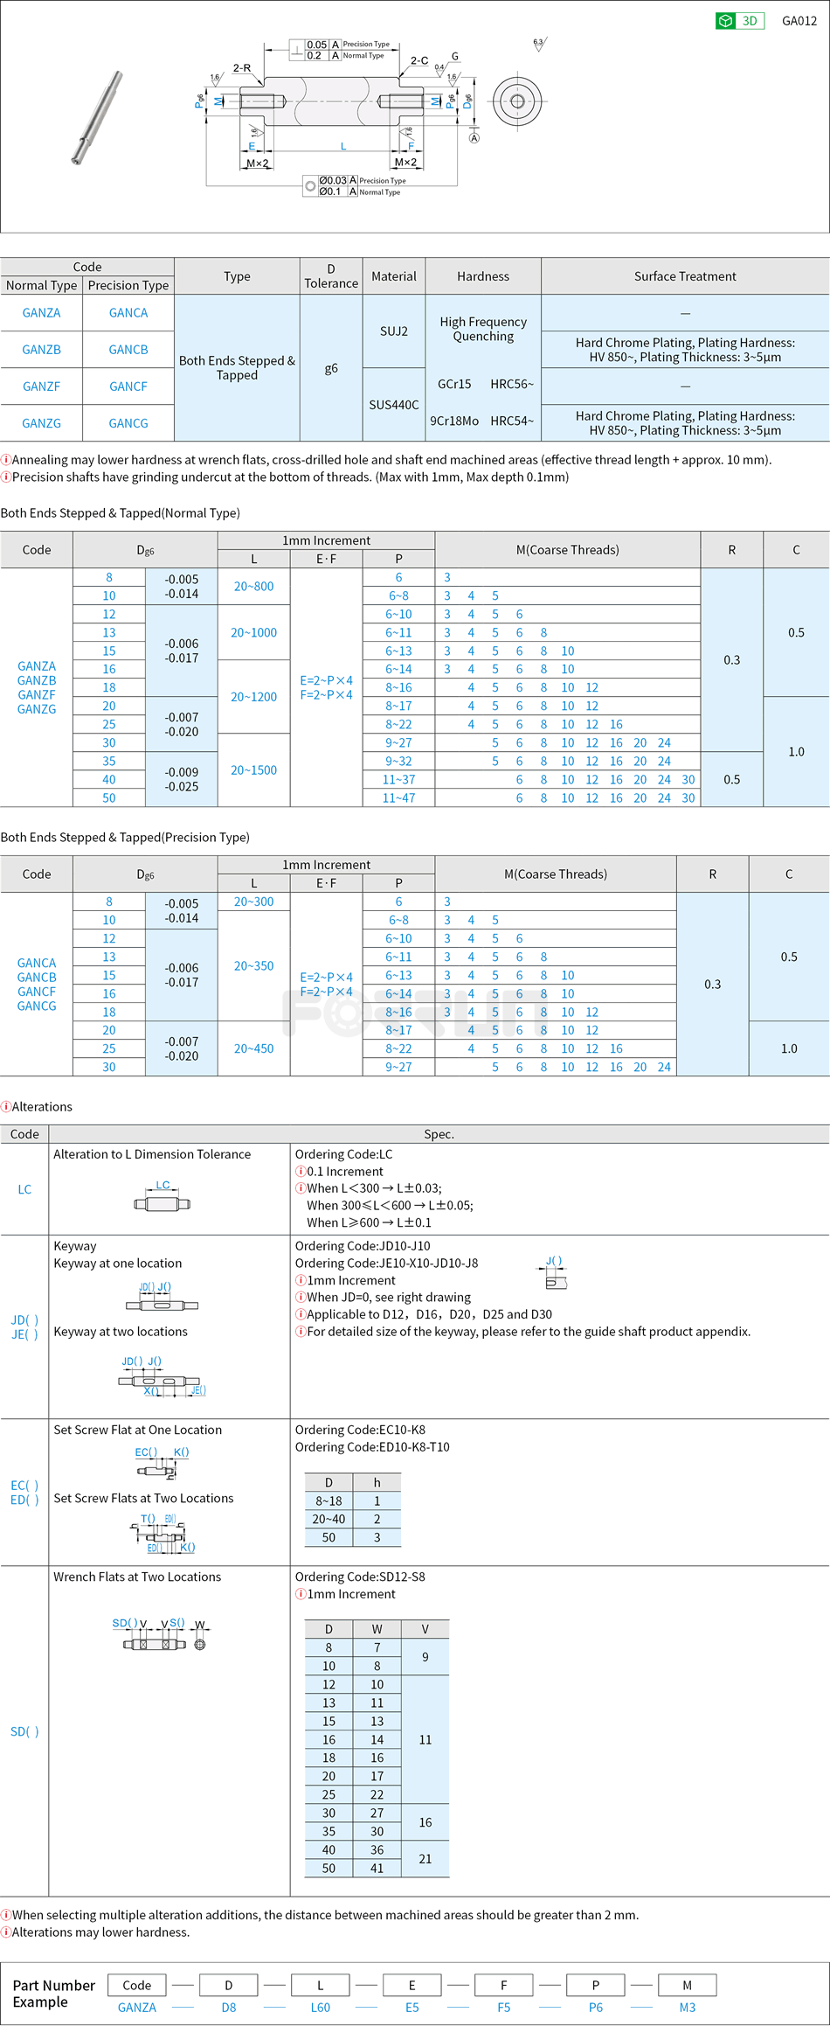The width and height of the screenshot is (830, 2026).
Task: Click Ordering Code:SD12-S8 text
Action: click(x=360, y=1577)
